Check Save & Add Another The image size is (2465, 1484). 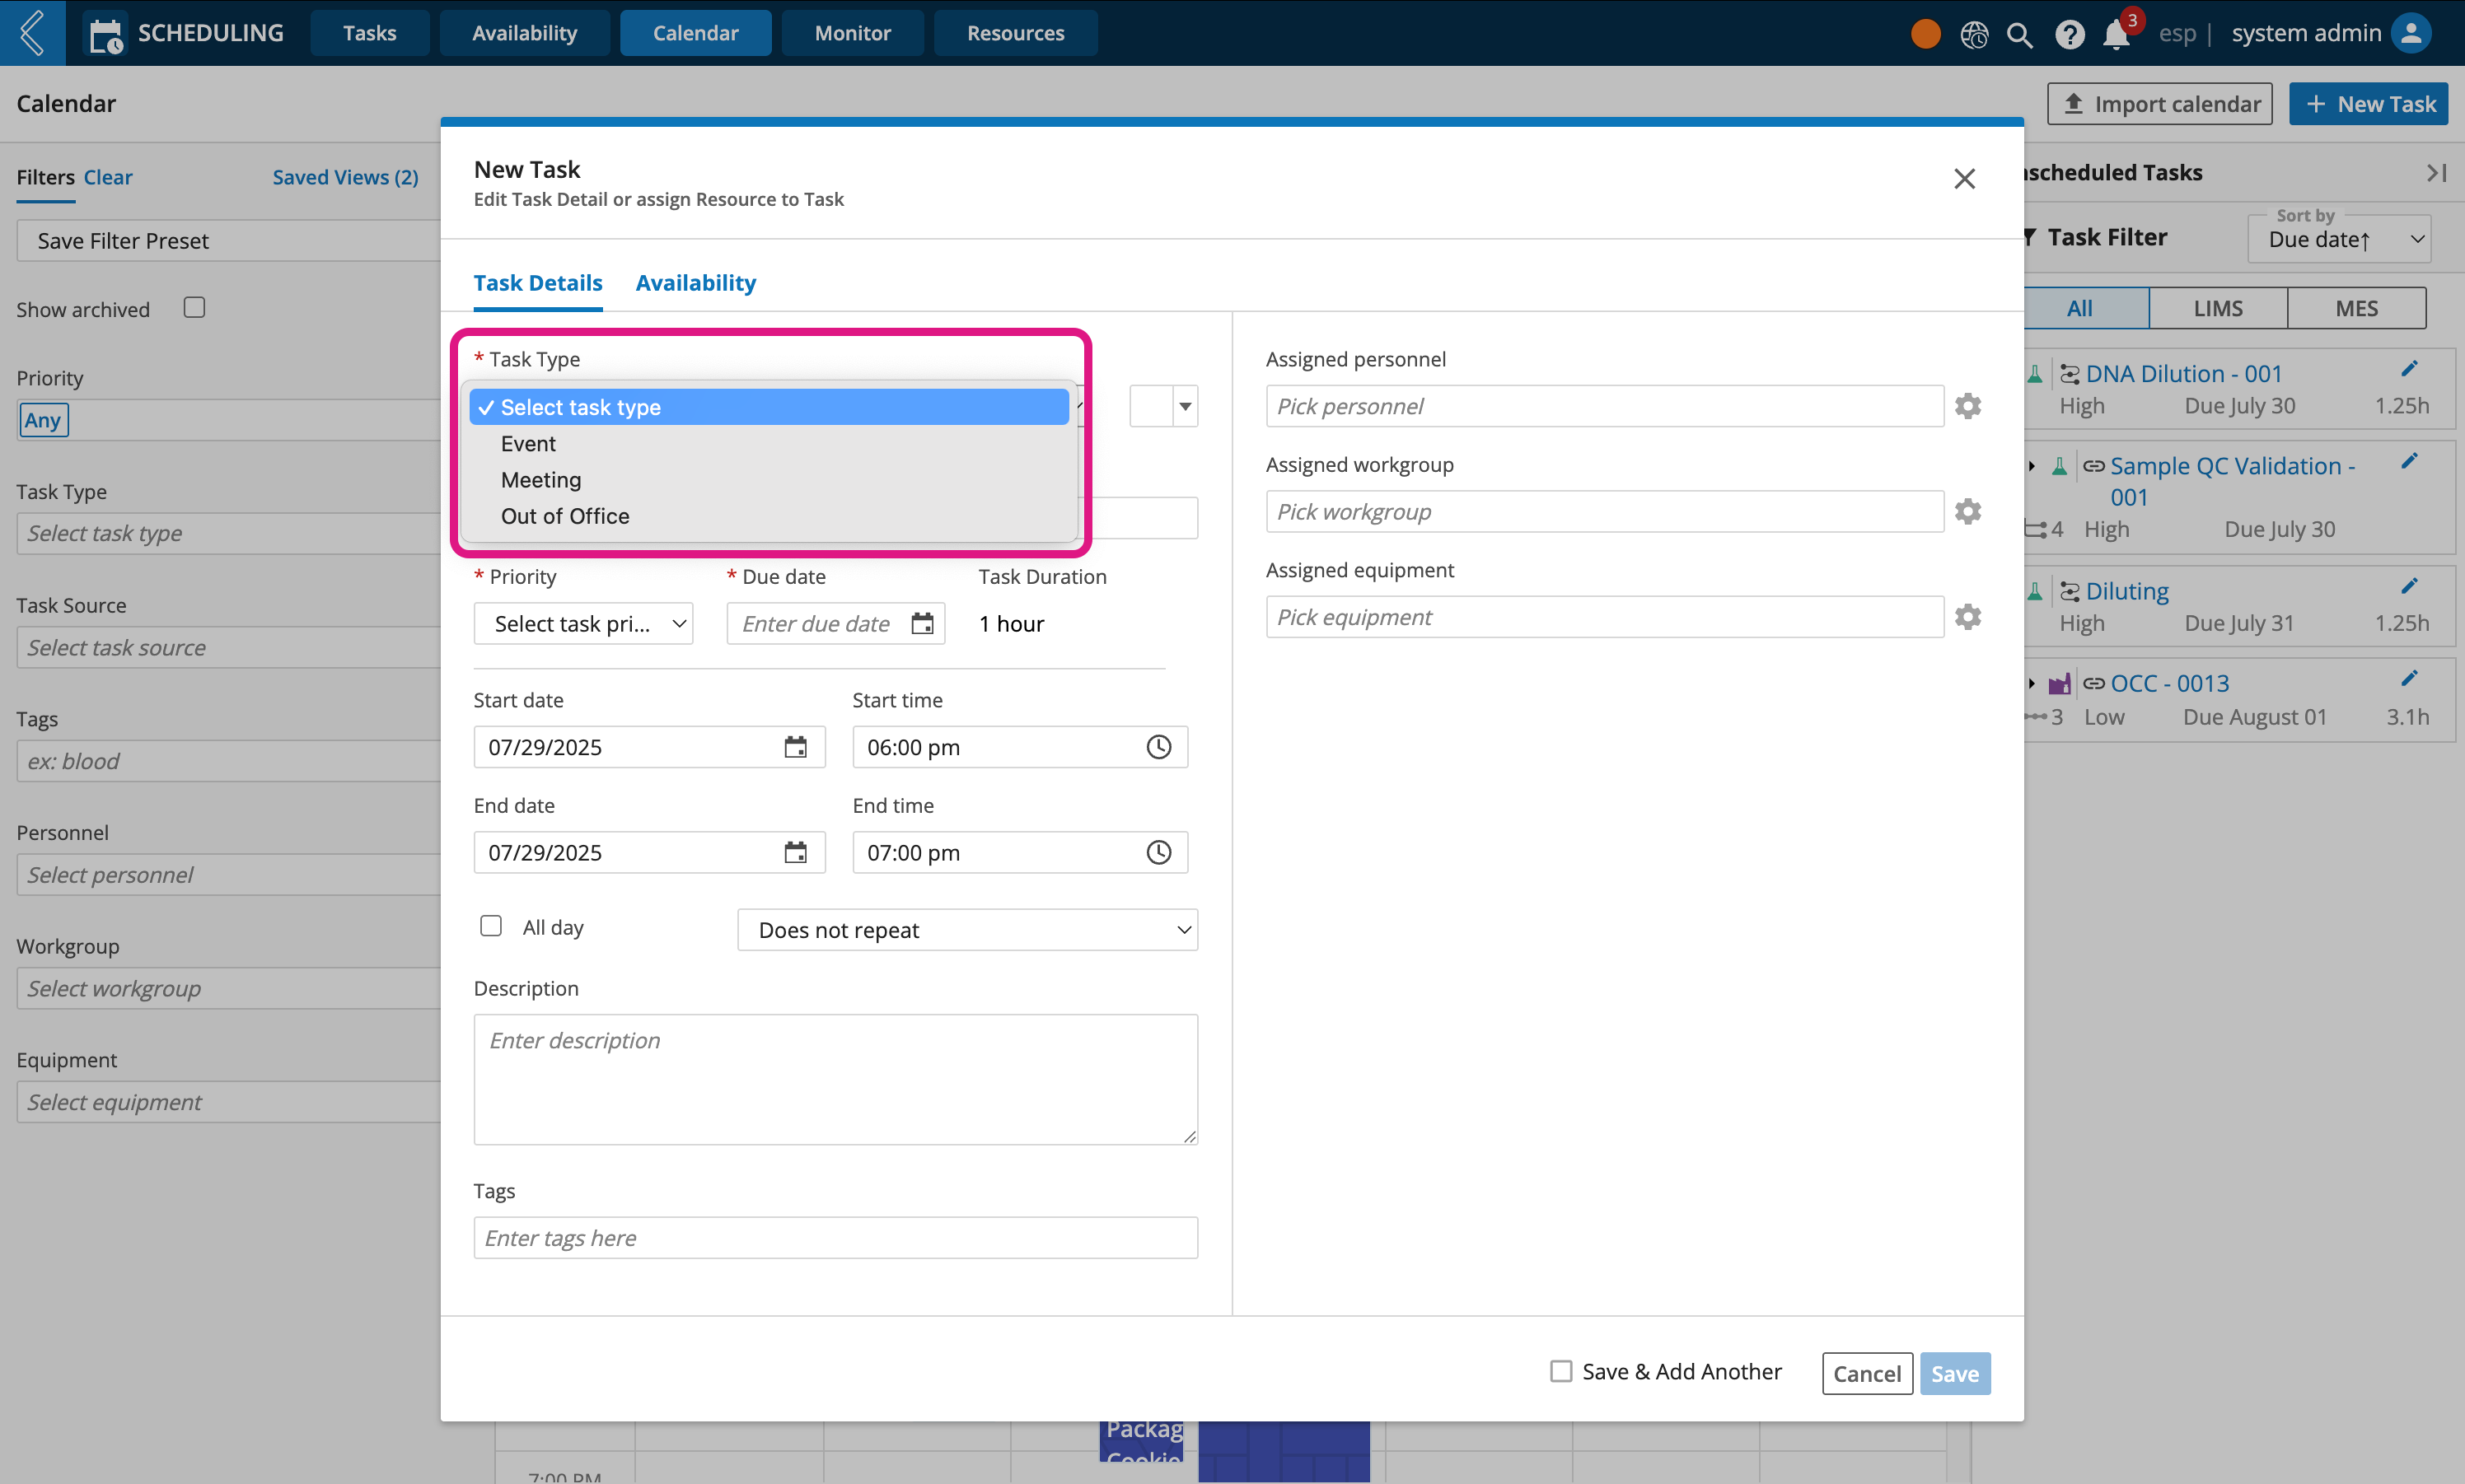click(1560, 1371)
